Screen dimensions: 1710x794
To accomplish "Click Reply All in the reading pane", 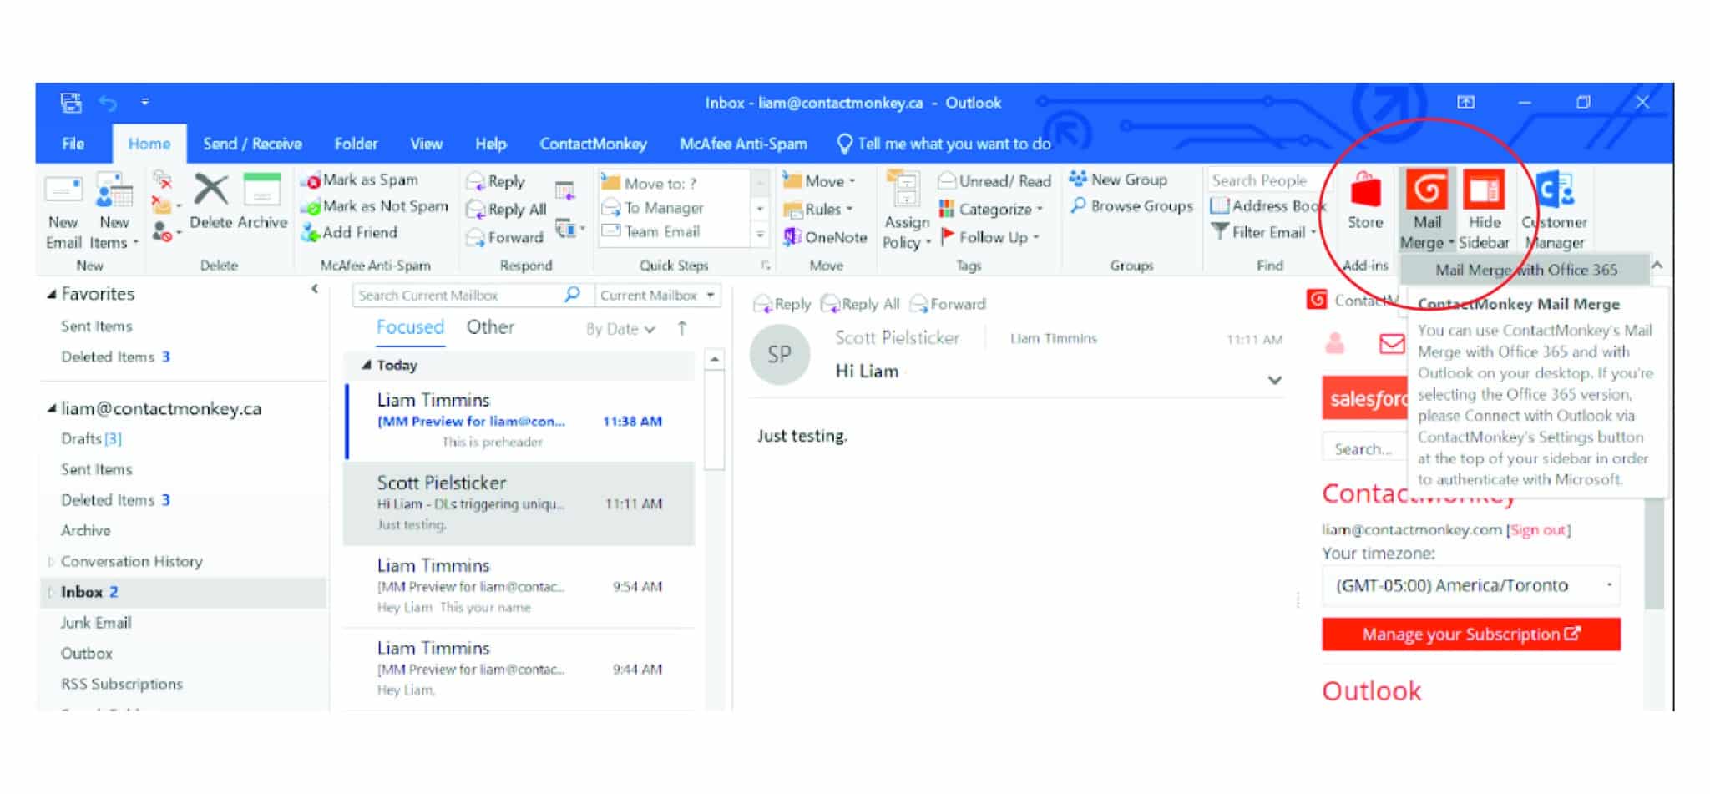I will 860,304.
